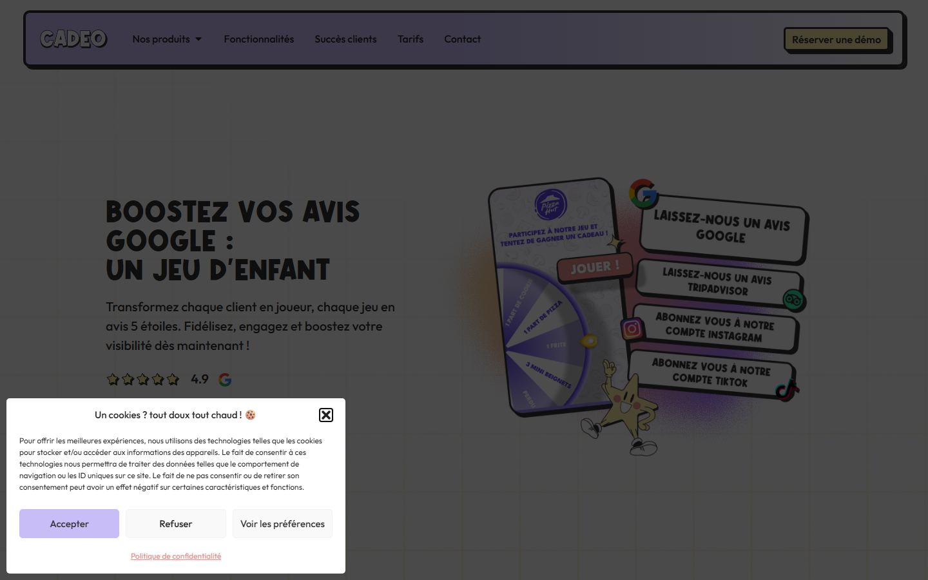Click the CADEO logo

click(x=73, y=39)
